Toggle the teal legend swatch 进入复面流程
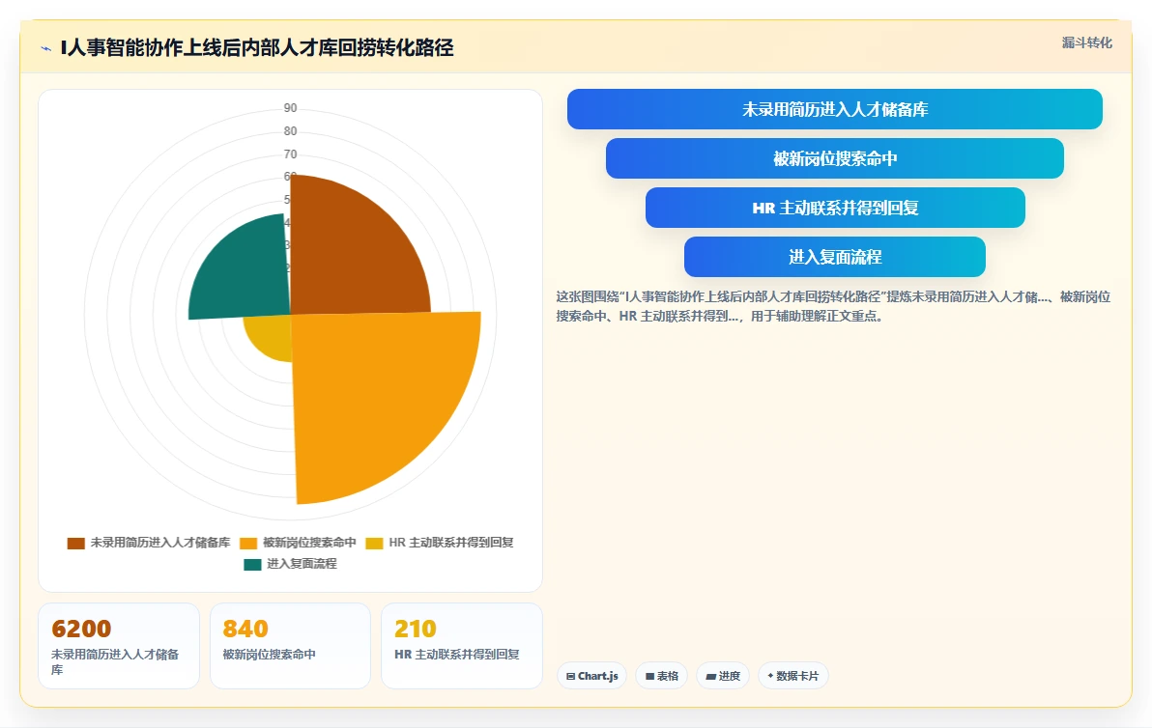 252,565
